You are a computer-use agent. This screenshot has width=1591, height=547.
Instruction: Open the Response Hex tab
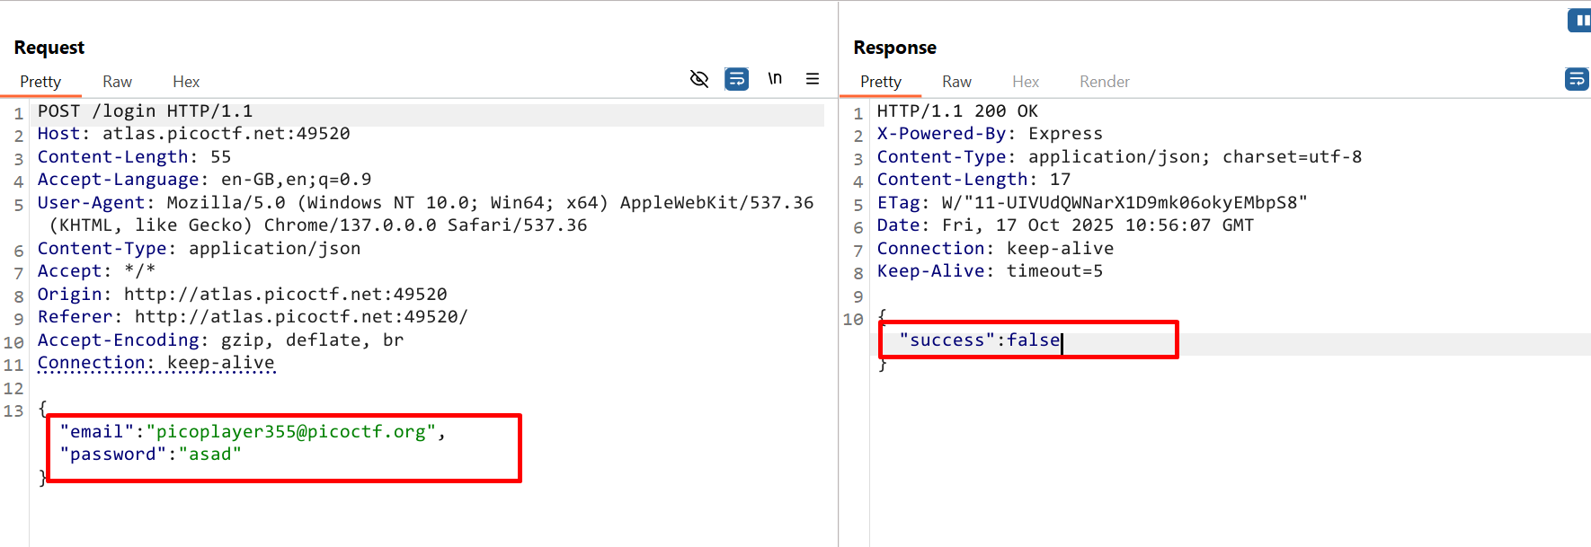click(x=1025, y=82)
